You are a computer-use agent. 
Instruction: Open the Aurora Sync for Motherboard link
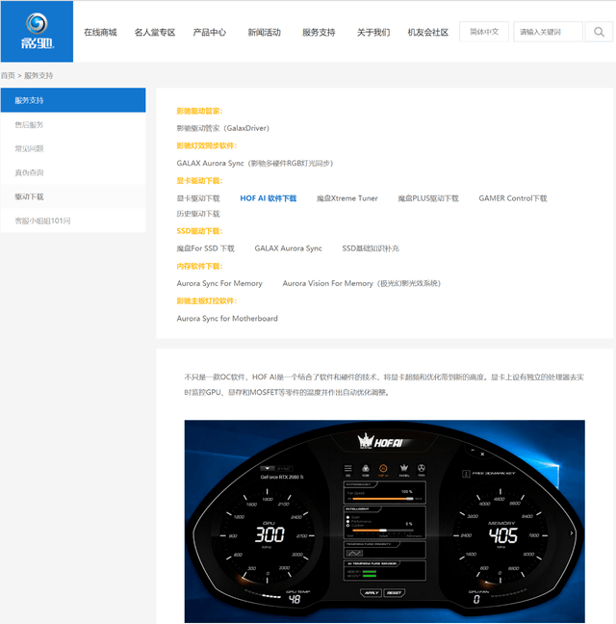pos(227,319)
